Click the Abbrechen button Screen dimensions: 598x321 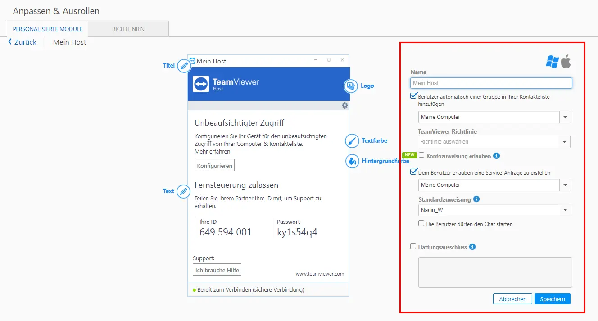[512, 299]
